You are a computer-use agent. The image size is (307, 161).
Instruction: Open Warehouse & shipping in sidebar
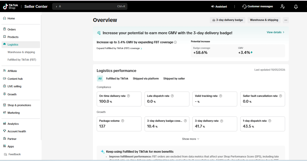coord(21,52)
